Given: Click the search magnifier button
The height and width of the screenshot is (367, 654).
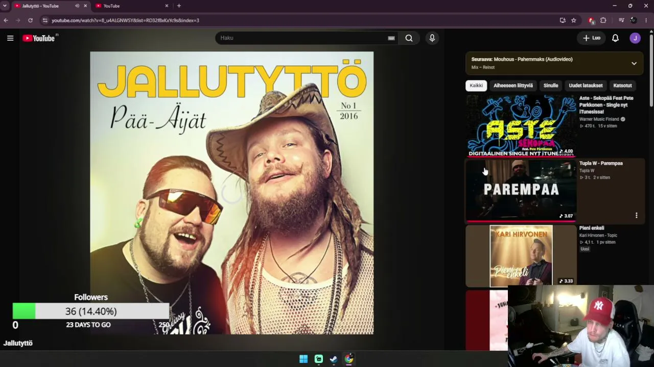Looking at the screenshot, I should [409, 38].
